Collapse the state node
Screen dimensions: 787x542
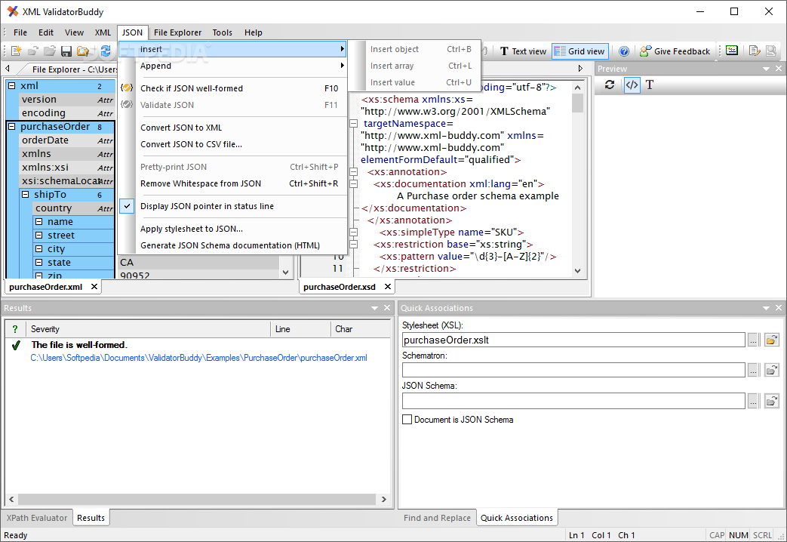(39, 262)
